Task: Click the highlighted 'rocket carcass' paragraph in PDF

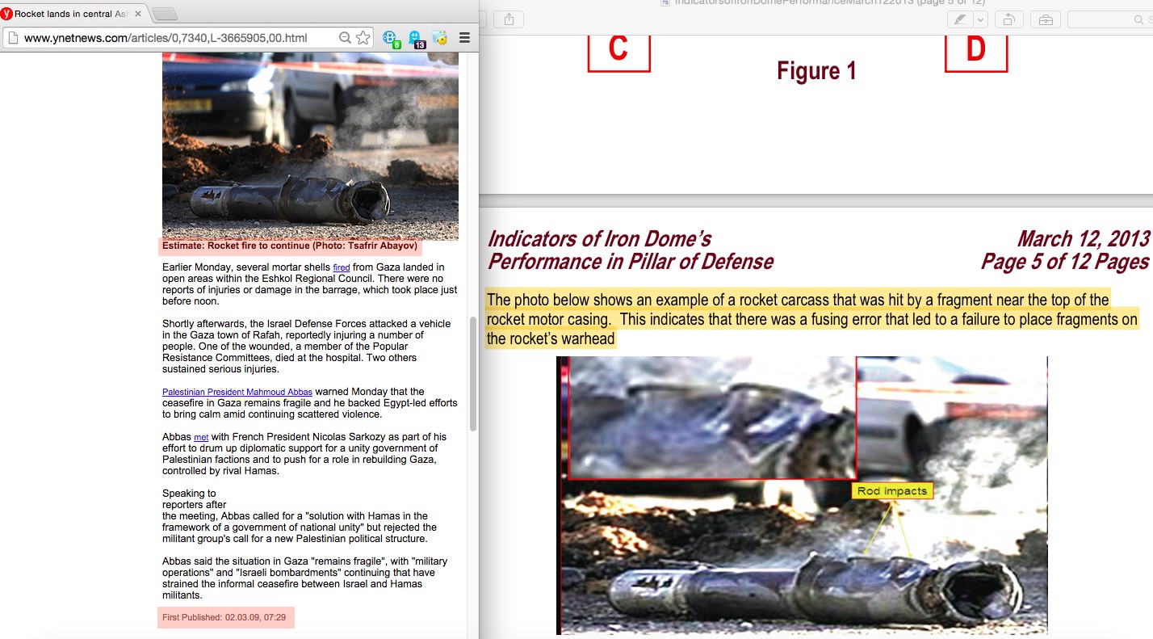Action: coord(811,319)
